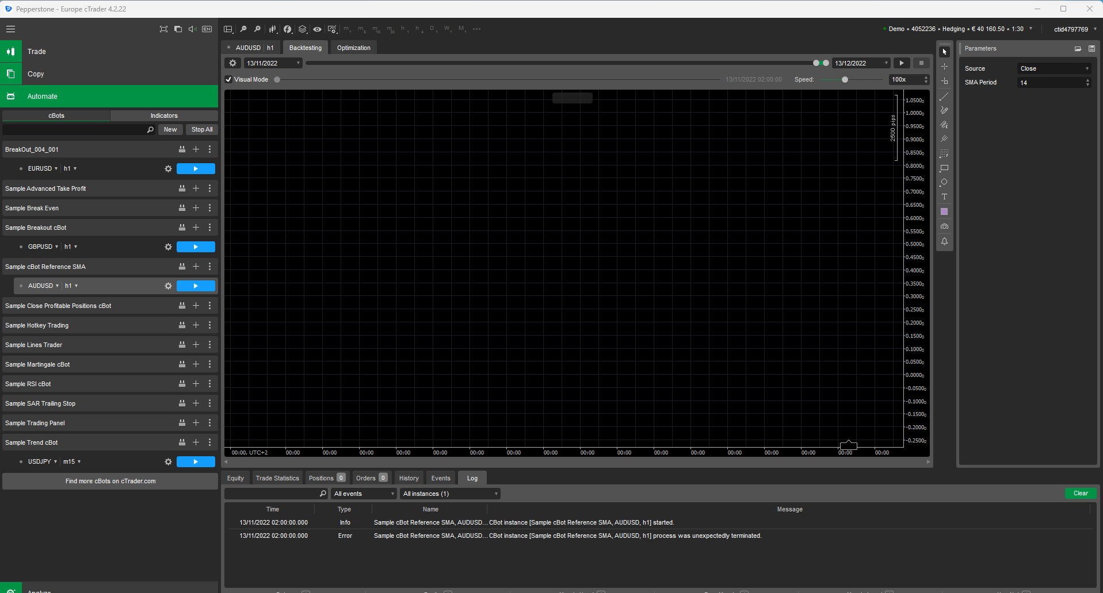Open price alerts bell icon
1103x593 pixels.
944,241
